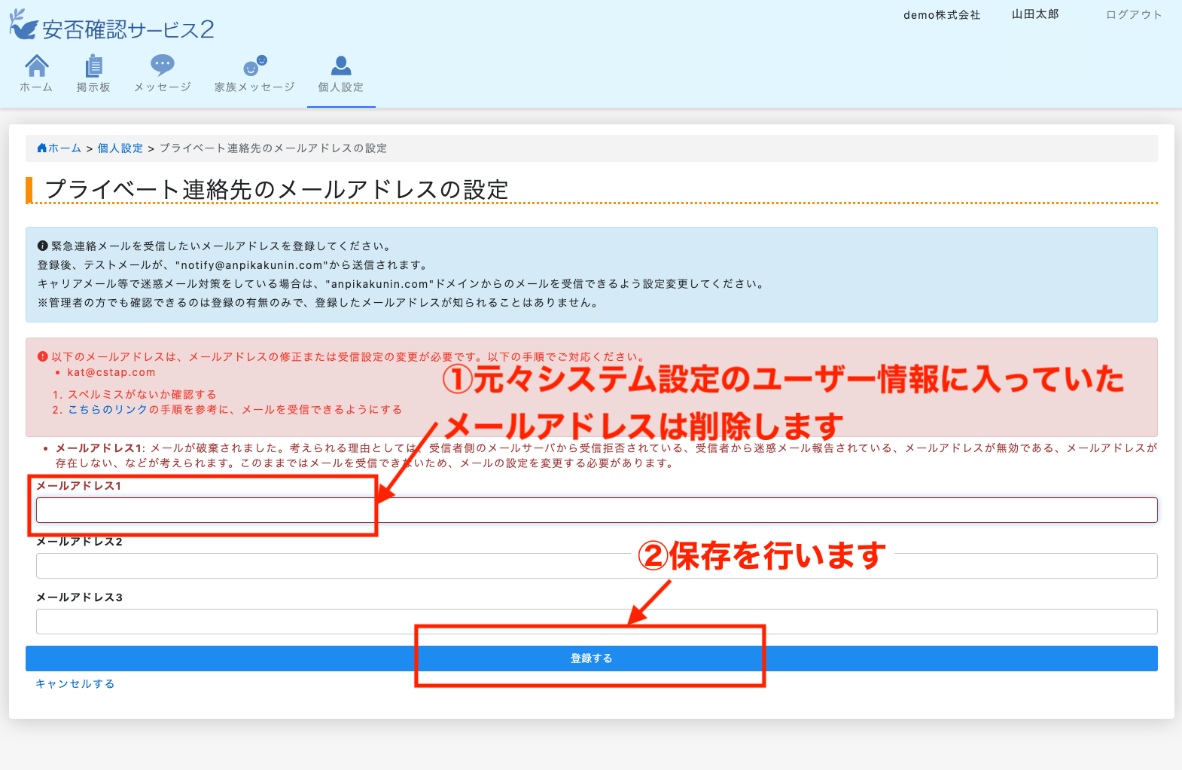Click ログアウト to log out
The width and height of the screenshot is (1182, 770).
click(x=1133, y=15)
